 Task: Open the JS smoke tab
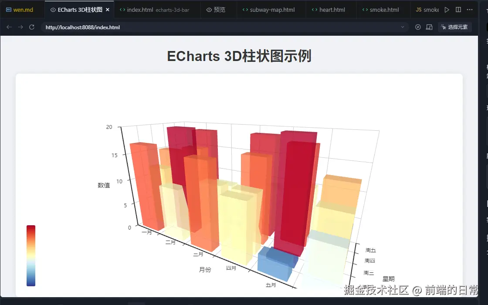coord(427,10)
